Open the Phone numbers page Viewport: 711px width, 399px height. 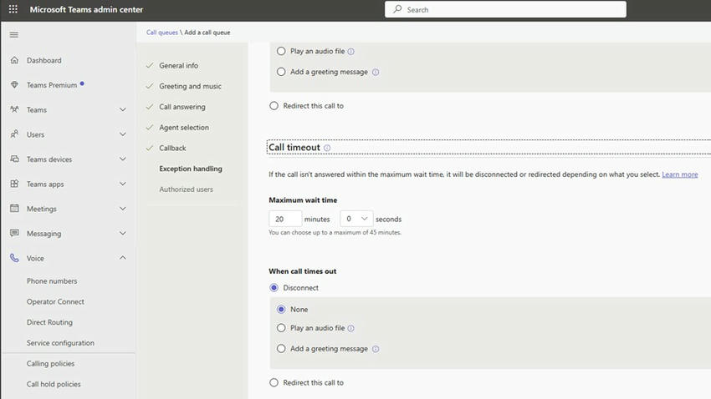[52, 281]
